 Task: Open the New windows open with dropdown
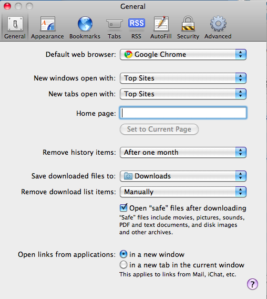coord(183,78)
